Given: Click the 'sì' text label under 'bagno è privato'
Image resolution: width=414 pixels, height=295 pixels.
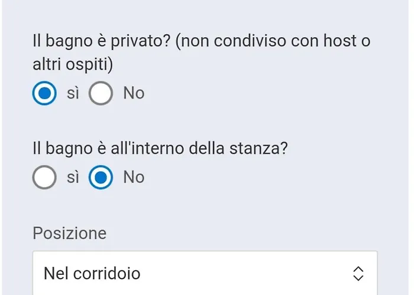Looking at the screenshot, I should (x=73, y=93).
